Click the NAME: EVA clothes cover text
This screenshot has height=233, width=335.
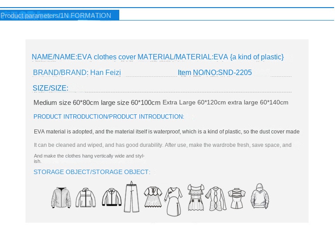coord(84,57)
